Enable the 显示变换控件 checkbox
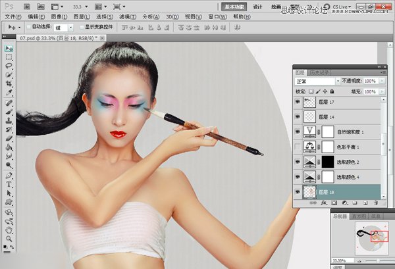This screenshot has height=269, width=395. tap(82, 27)
